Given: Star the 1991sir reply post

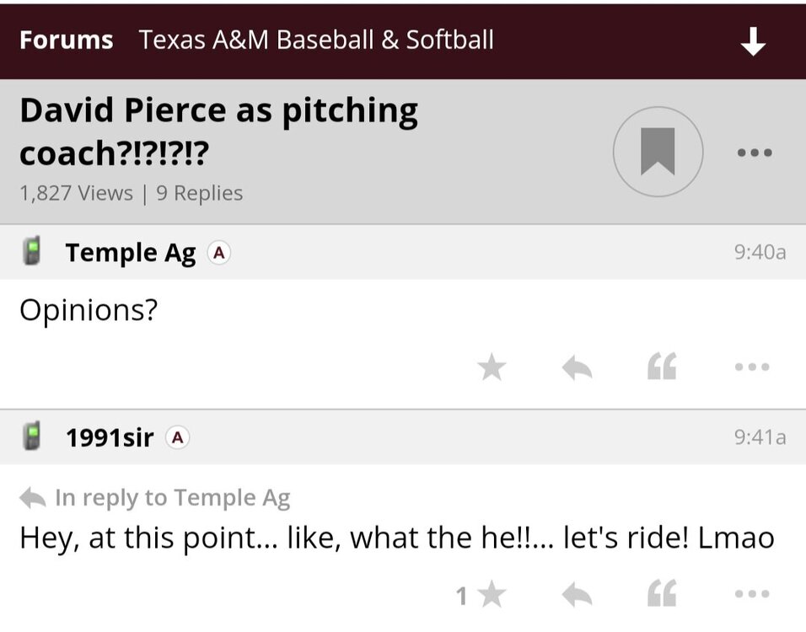Looking at the screenshot, I should [x=492, y=596].
